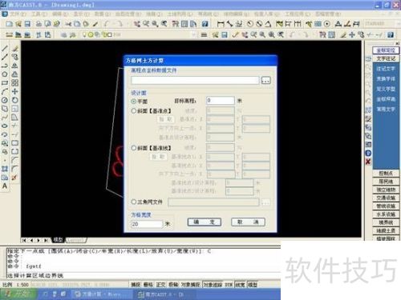Open the 独立地物 category in right panel
The height and width of the screenshot is (300, 401).
point(386,190)
